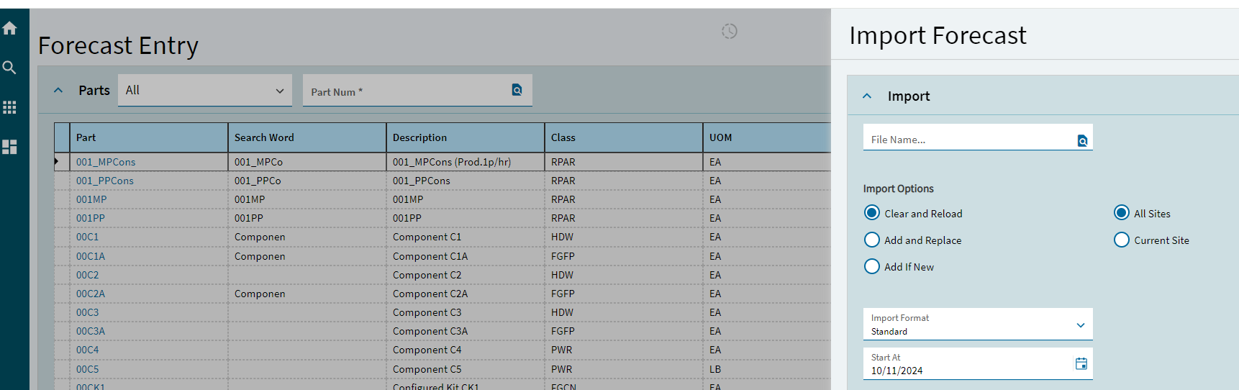Open the sidebar search magnifier
The height and width of the screenshot is (390, 1239).
coord(9,68)
